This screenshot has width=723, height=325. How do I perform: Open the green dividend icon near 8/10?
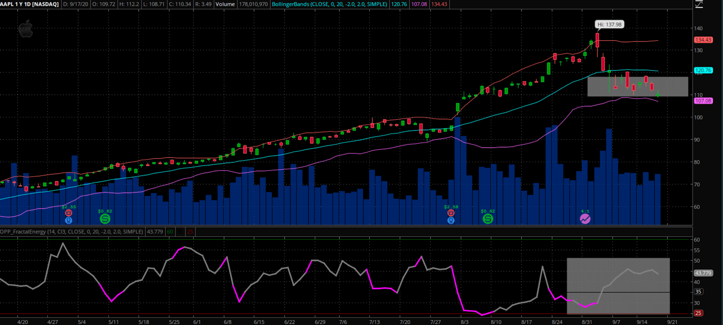tap(488, 219)
